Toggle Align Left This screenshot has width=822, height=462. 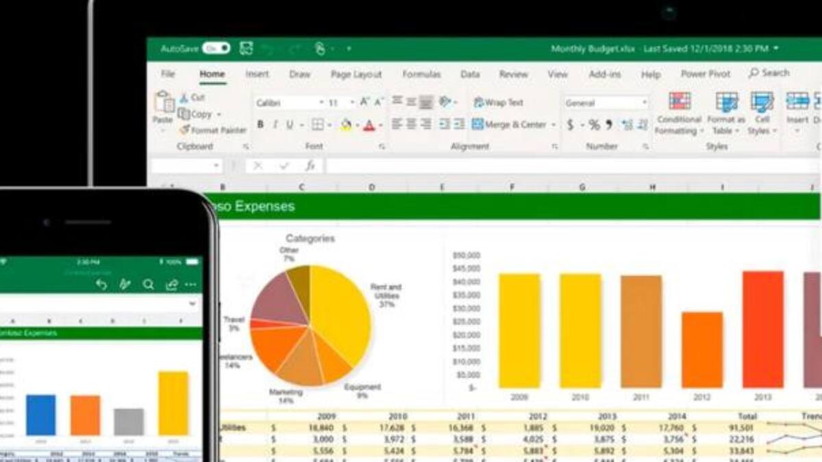coord(397,124)
